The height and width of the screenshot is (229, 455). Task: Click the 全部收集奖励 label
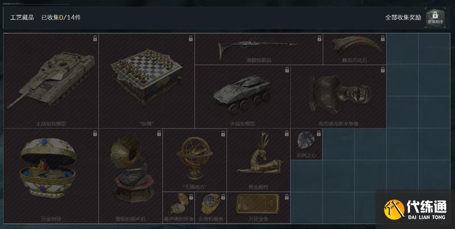(403, 18)
